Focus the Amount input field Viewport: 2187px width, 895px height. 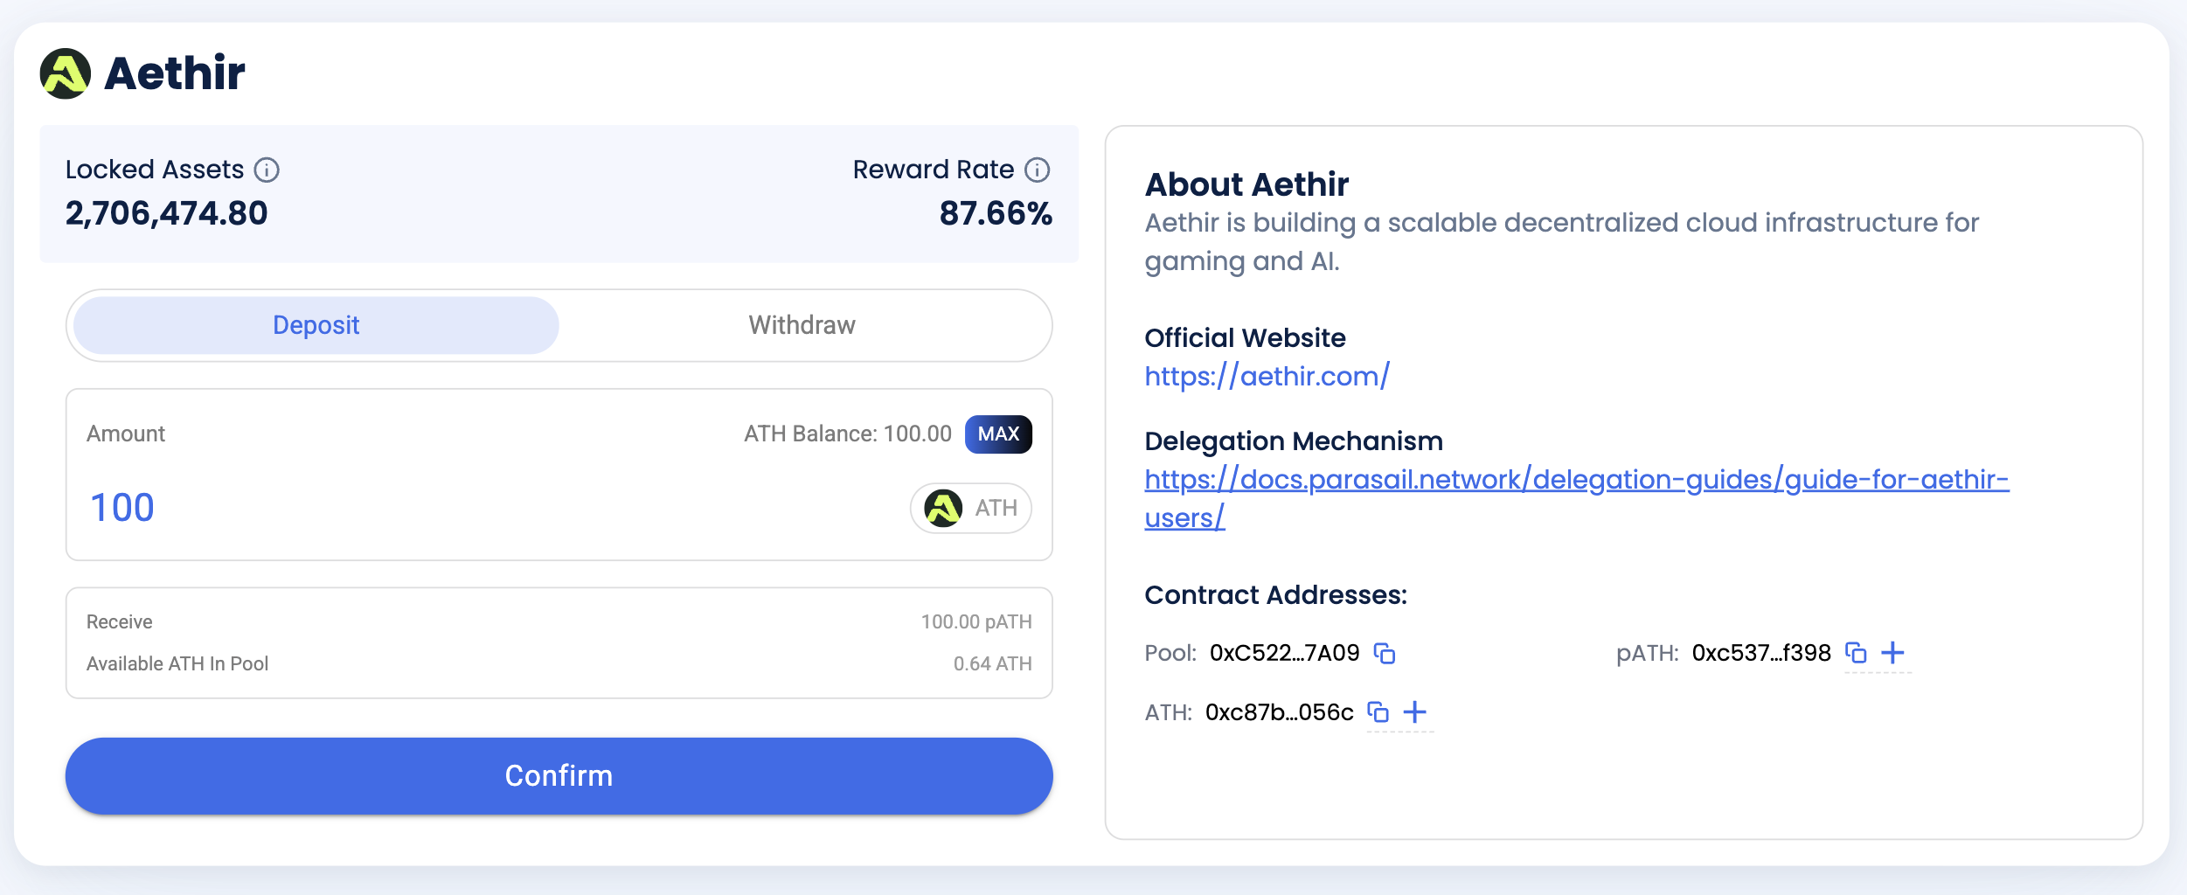point(489,508)
